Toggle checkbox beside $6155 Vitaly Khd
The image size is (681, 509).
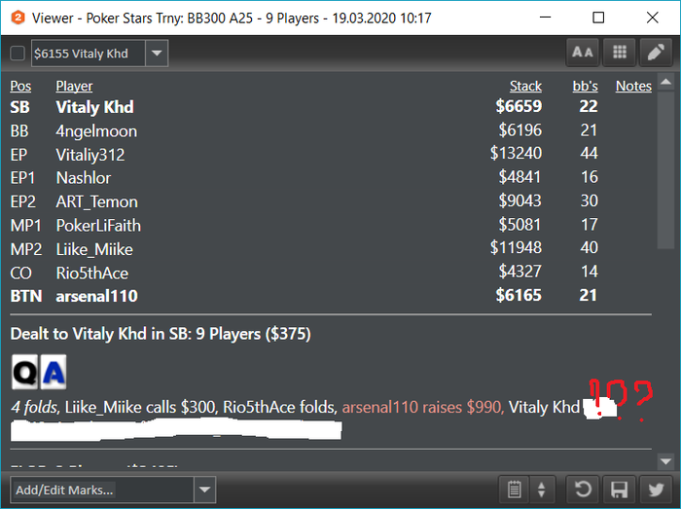click(18, 54)
